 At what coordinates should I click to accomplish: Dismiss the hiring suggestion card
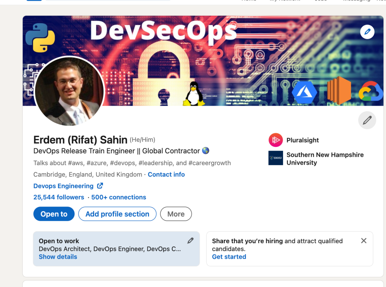[x=364, y=241]
